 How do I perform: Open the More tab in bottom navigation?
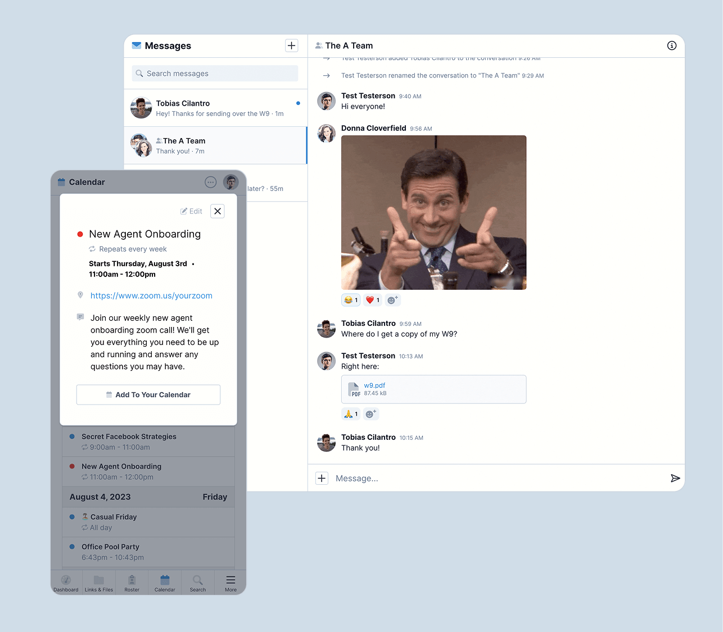pyautogui.click(x=231, y=583)
